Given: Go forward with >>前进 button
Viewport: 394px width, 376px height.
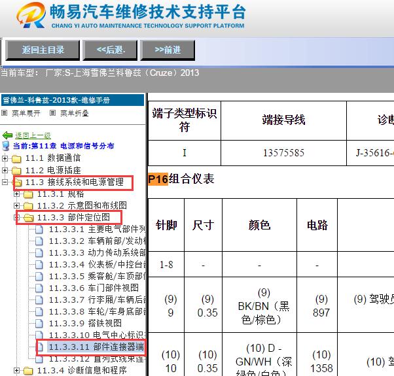Looking at the screenshot, I should click(x=168, y=50).
